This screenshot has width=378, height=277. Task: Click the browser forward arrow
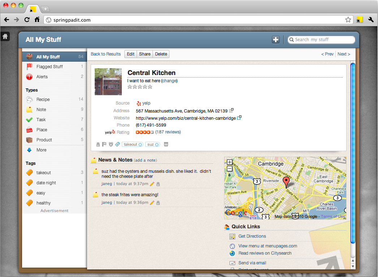(x=16, y=20)
